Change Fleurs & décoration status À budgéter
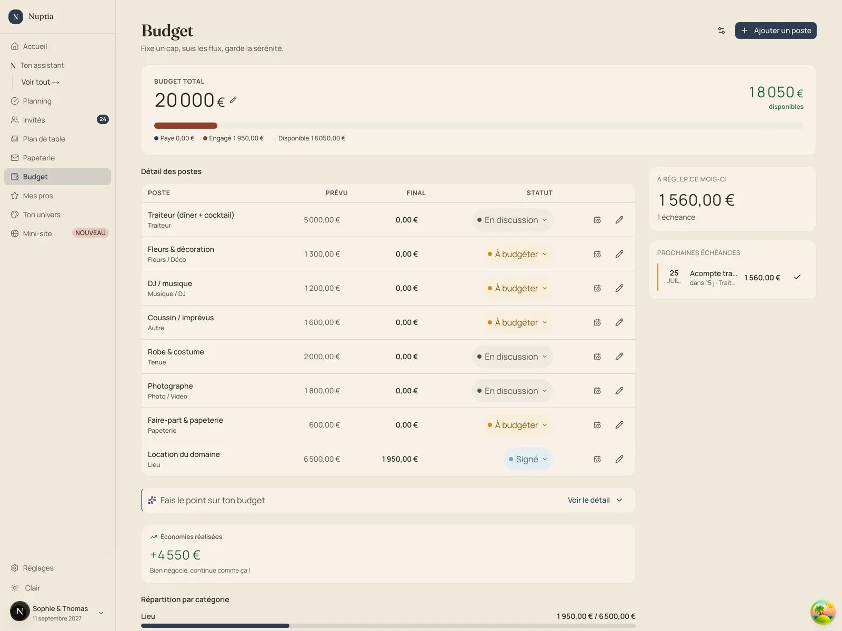The height and width of the screenshot is (631, 842). [518, 254]
